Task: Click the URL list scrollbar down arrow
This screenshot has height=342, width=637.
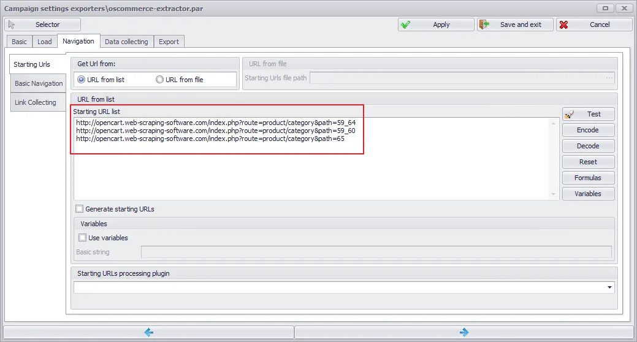Action: 553,194
